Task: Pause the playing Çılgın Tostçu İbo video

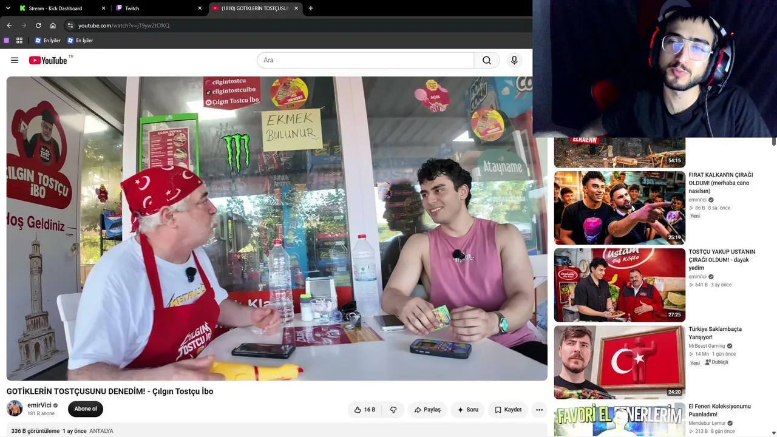Action: pyautogui.click(x=277, y=228)
